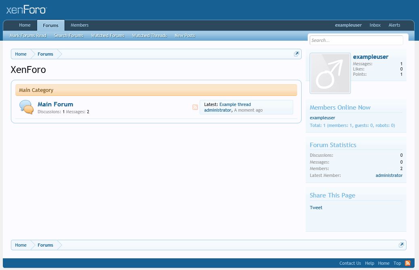
Task: Open quick navigation icon in bottom breadcrumb
Action: pyautogui.click(x=401, y=245)
